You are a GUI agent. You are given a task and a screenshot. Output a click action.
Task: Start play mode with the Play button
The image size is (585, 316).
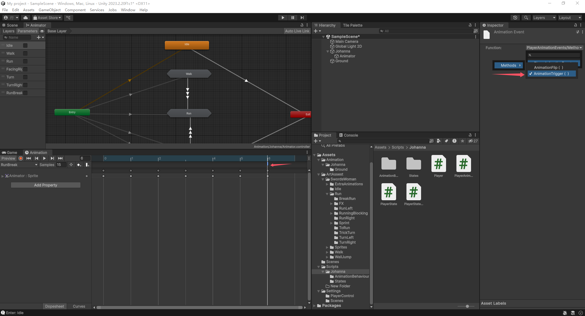point(283,18)
